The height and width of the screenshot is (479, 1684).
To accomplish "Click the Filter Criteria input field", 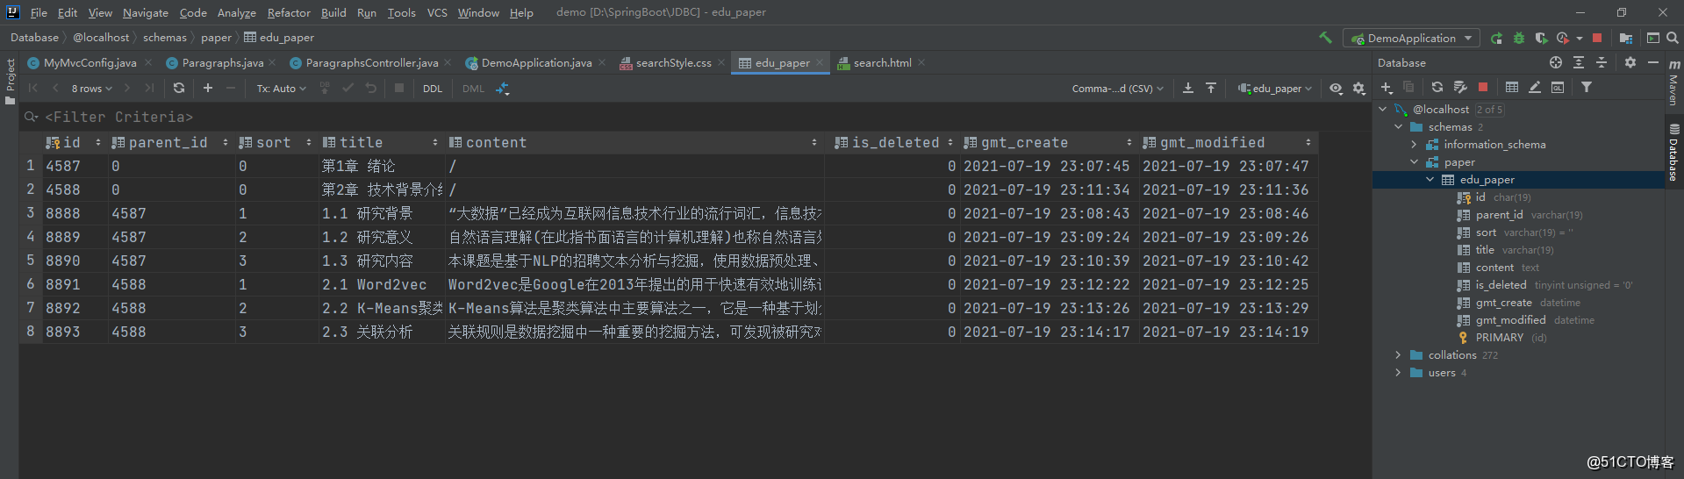I will click(693, 117).
